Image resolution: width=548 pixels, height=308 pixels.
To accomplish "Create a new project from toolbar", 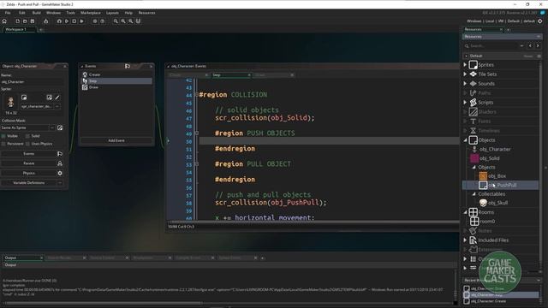I will point(17,21).
